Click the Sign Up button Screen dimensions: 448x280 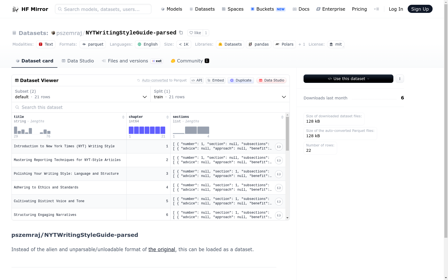pyautogui.click(x=420, y=9)
